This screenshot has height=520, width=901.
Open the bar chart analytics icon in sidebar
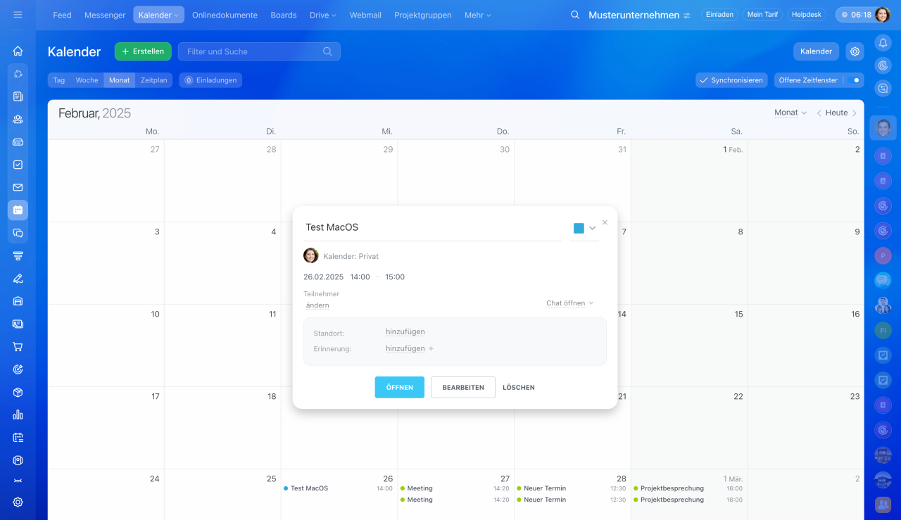18,414
